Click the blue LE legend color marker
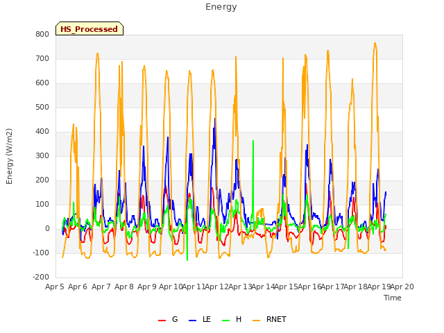 pos(192,321)
